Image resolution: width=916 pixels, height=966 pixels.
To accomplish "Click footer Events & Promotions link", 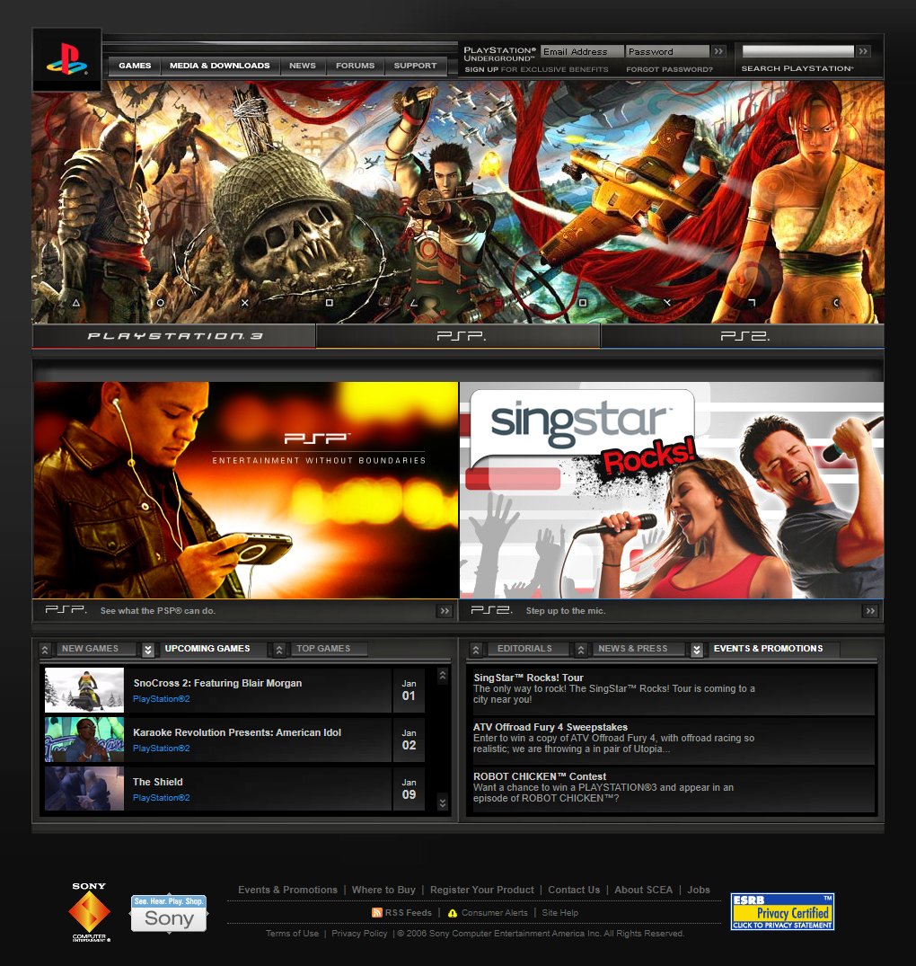I will click(x=287, y=890).
